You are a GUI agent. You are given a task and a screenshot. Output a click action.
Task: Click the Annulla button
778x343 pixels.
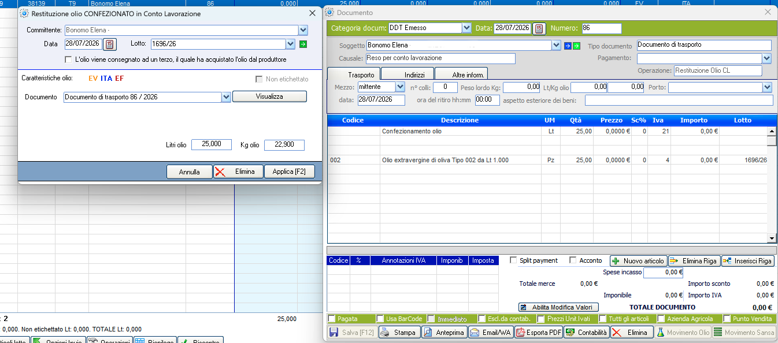point(189,171)
